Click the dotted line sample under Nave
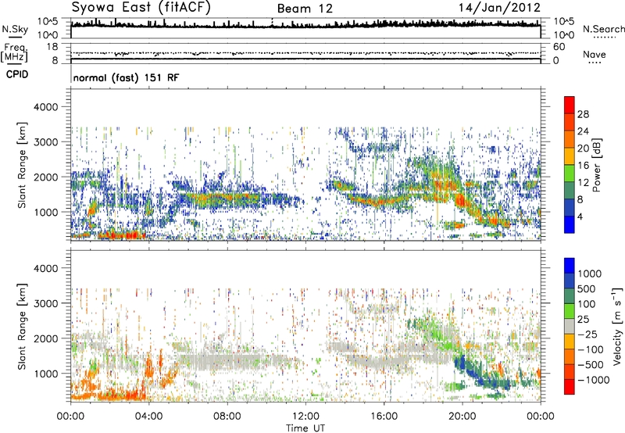This screenshot has height=433, width=625. tap(595, 63)
